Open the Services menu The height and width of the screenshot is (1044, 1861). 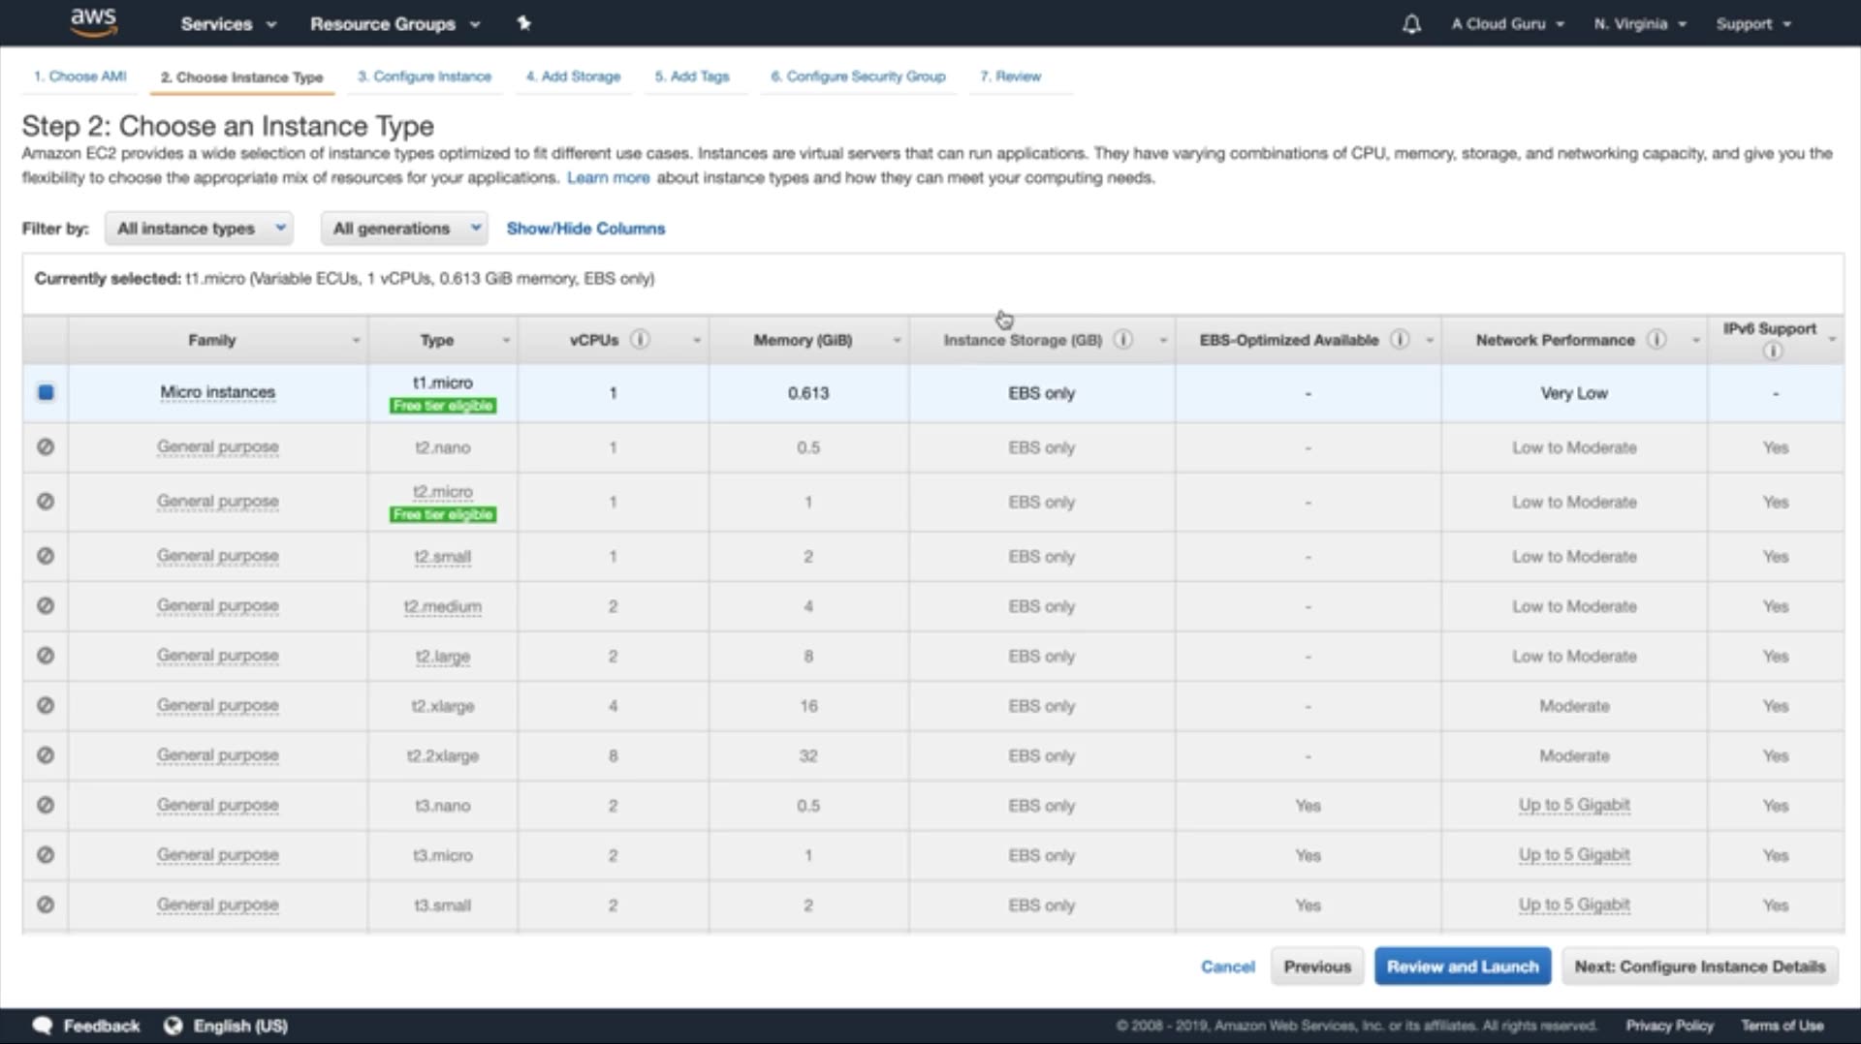[228, 23]
